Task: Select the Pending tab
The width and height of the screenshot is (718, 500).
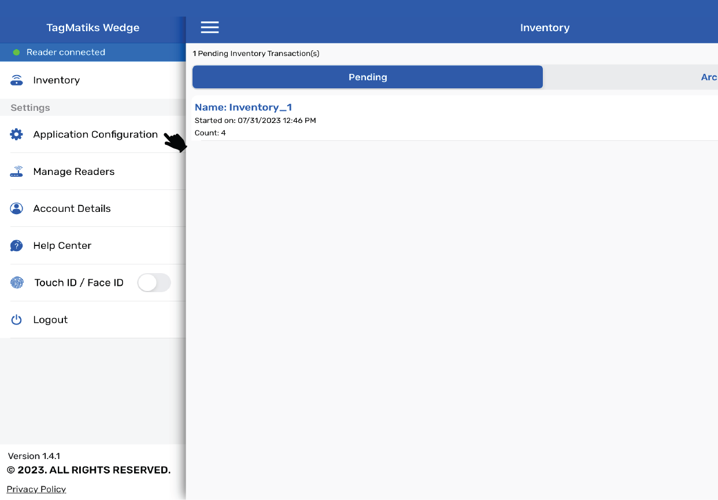Action: (368, 77)
